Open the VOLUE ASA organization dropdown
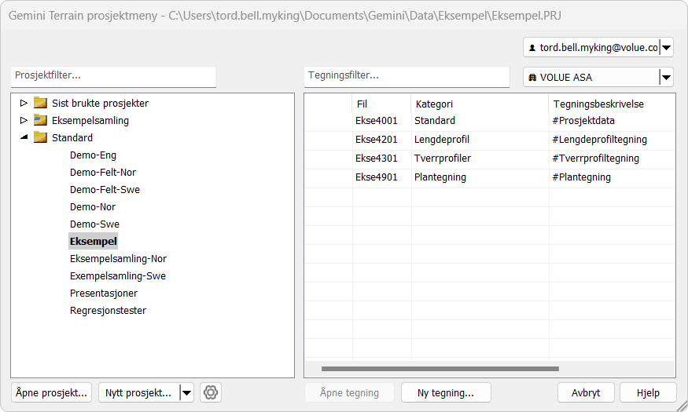688x412 pixels. [x=666, y=77]
